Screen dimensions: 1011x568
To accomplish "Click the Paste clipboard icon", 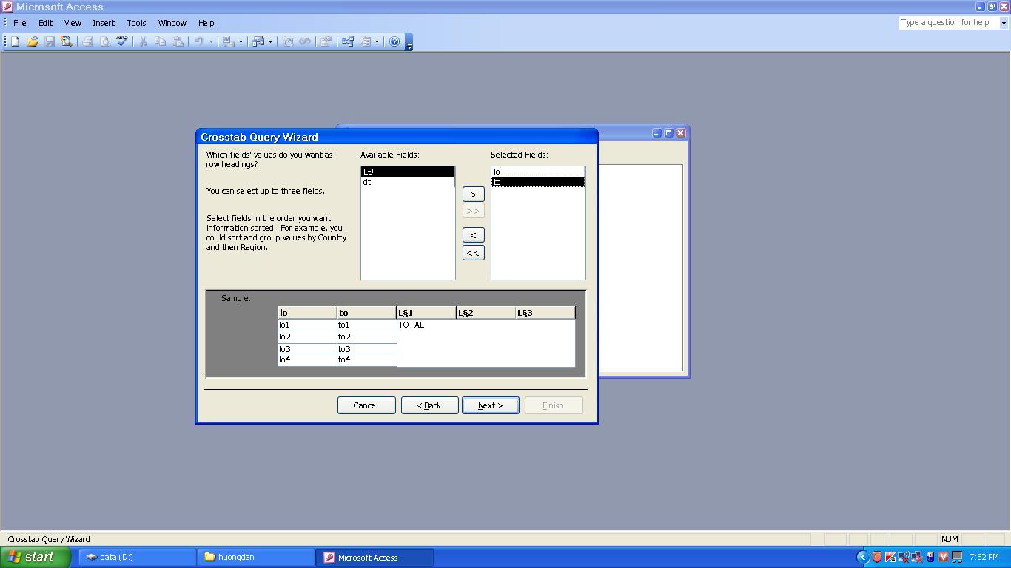I will click(178, 41).
